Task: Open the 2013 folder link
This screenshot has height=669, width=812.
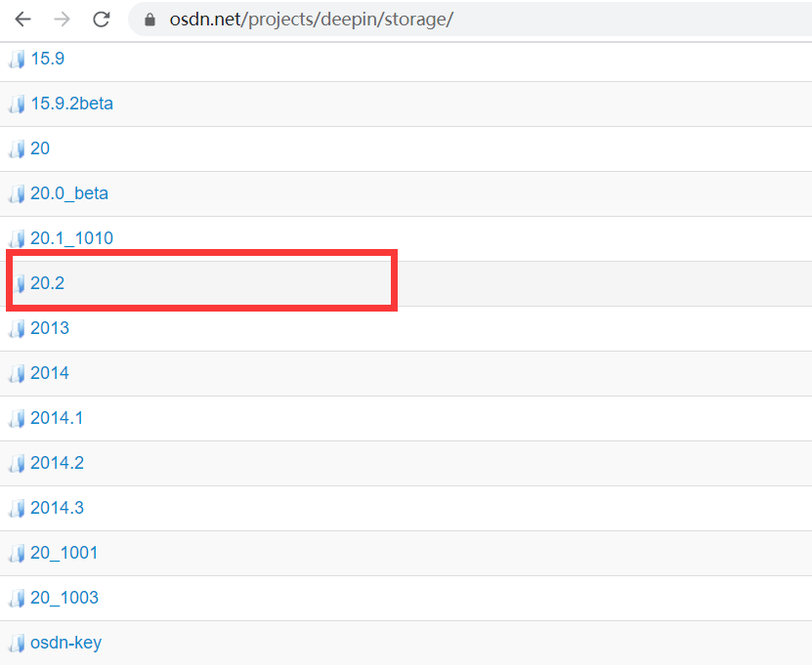Action: pos(50,328)
